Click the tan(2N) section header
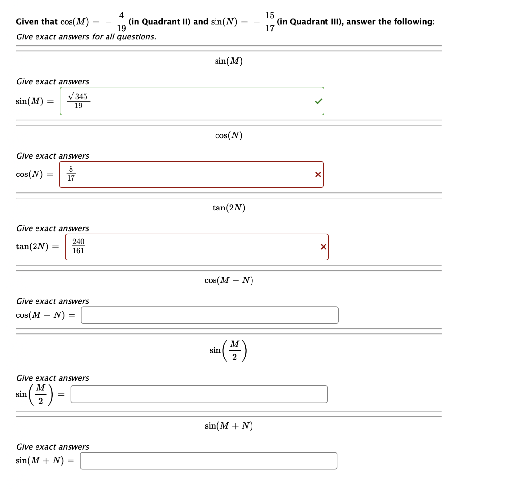 pyautogui.click(x=228, y=208)
